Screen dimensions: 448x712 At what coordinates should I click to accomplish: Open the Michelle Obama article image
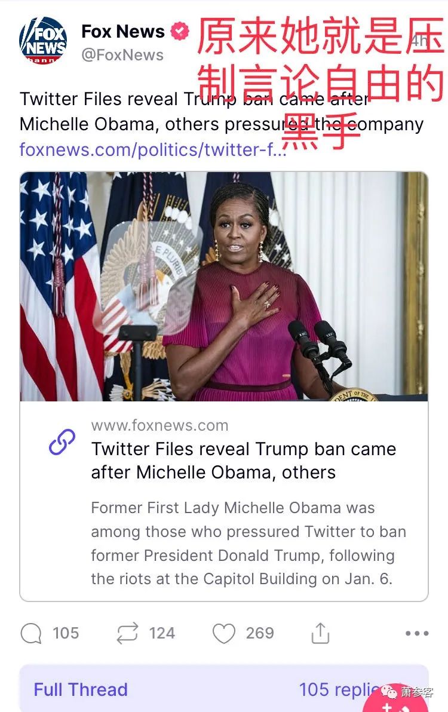point(224,287)
